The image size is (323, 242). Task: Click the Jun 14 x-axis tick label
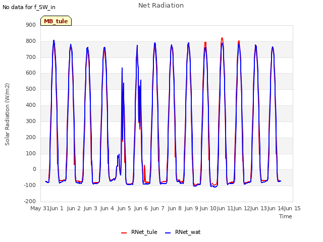(276, 208)
